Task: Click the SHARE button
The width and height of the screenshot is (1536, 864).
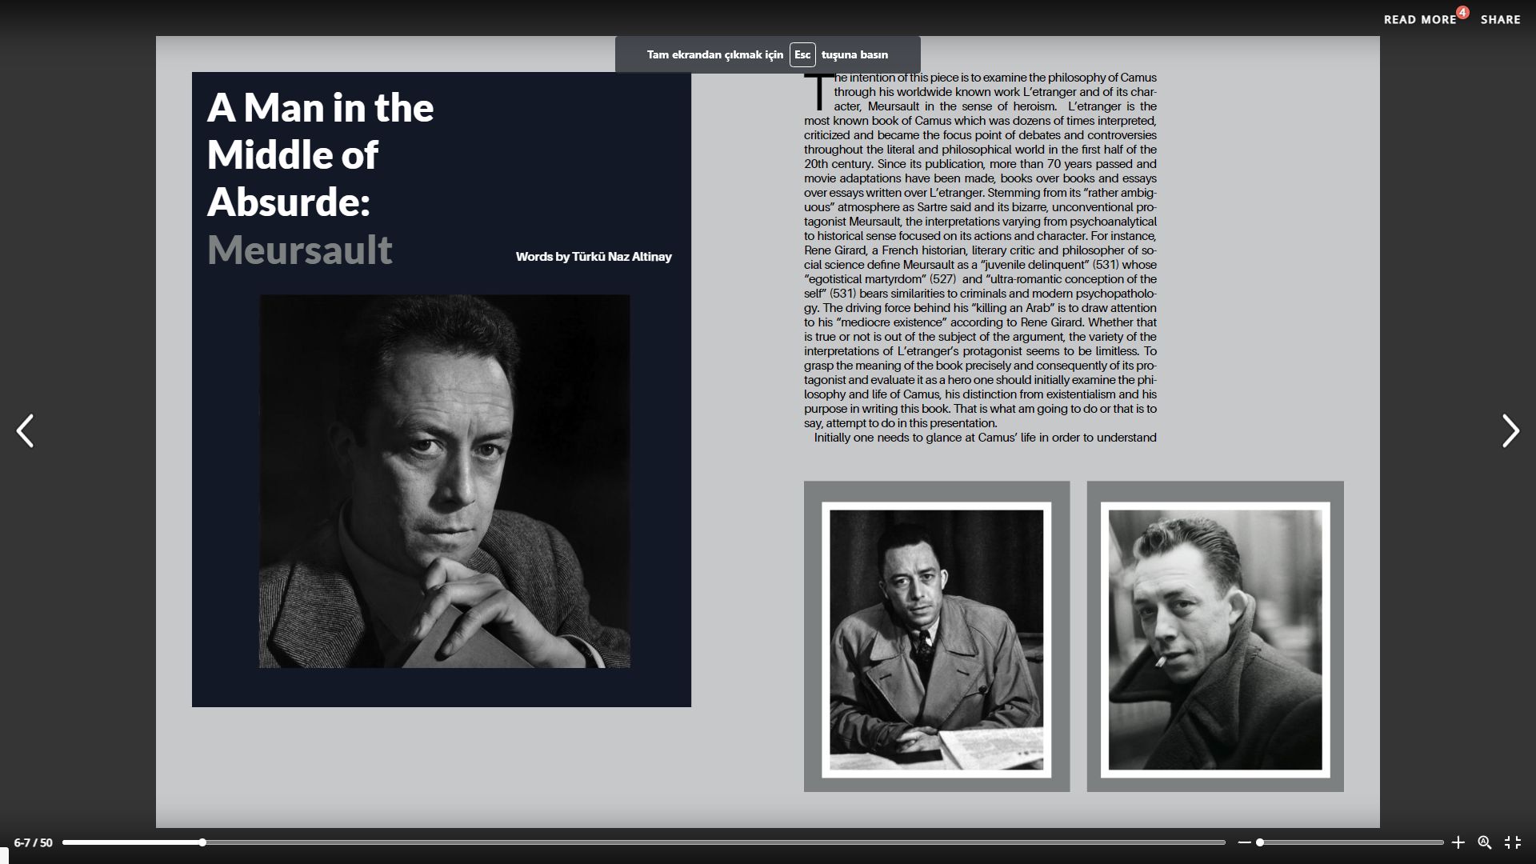Action: [1500, 19]
